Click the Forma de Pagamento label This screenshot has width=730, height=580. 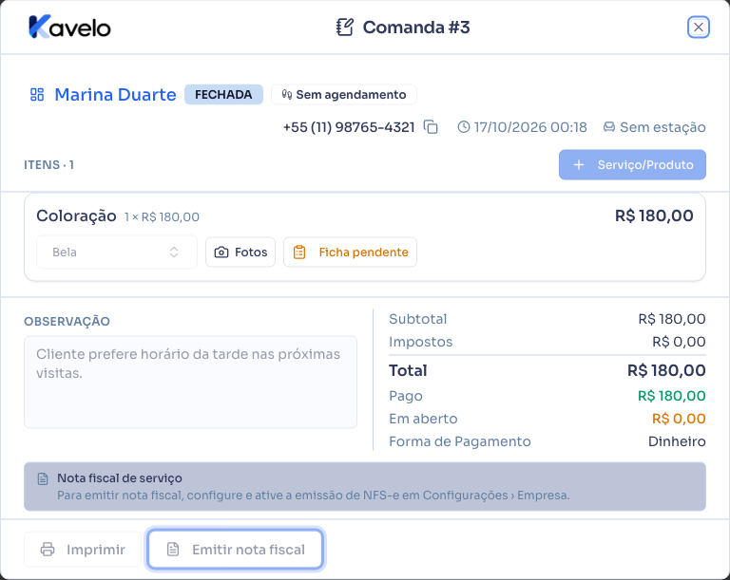(x=460, y=441)
